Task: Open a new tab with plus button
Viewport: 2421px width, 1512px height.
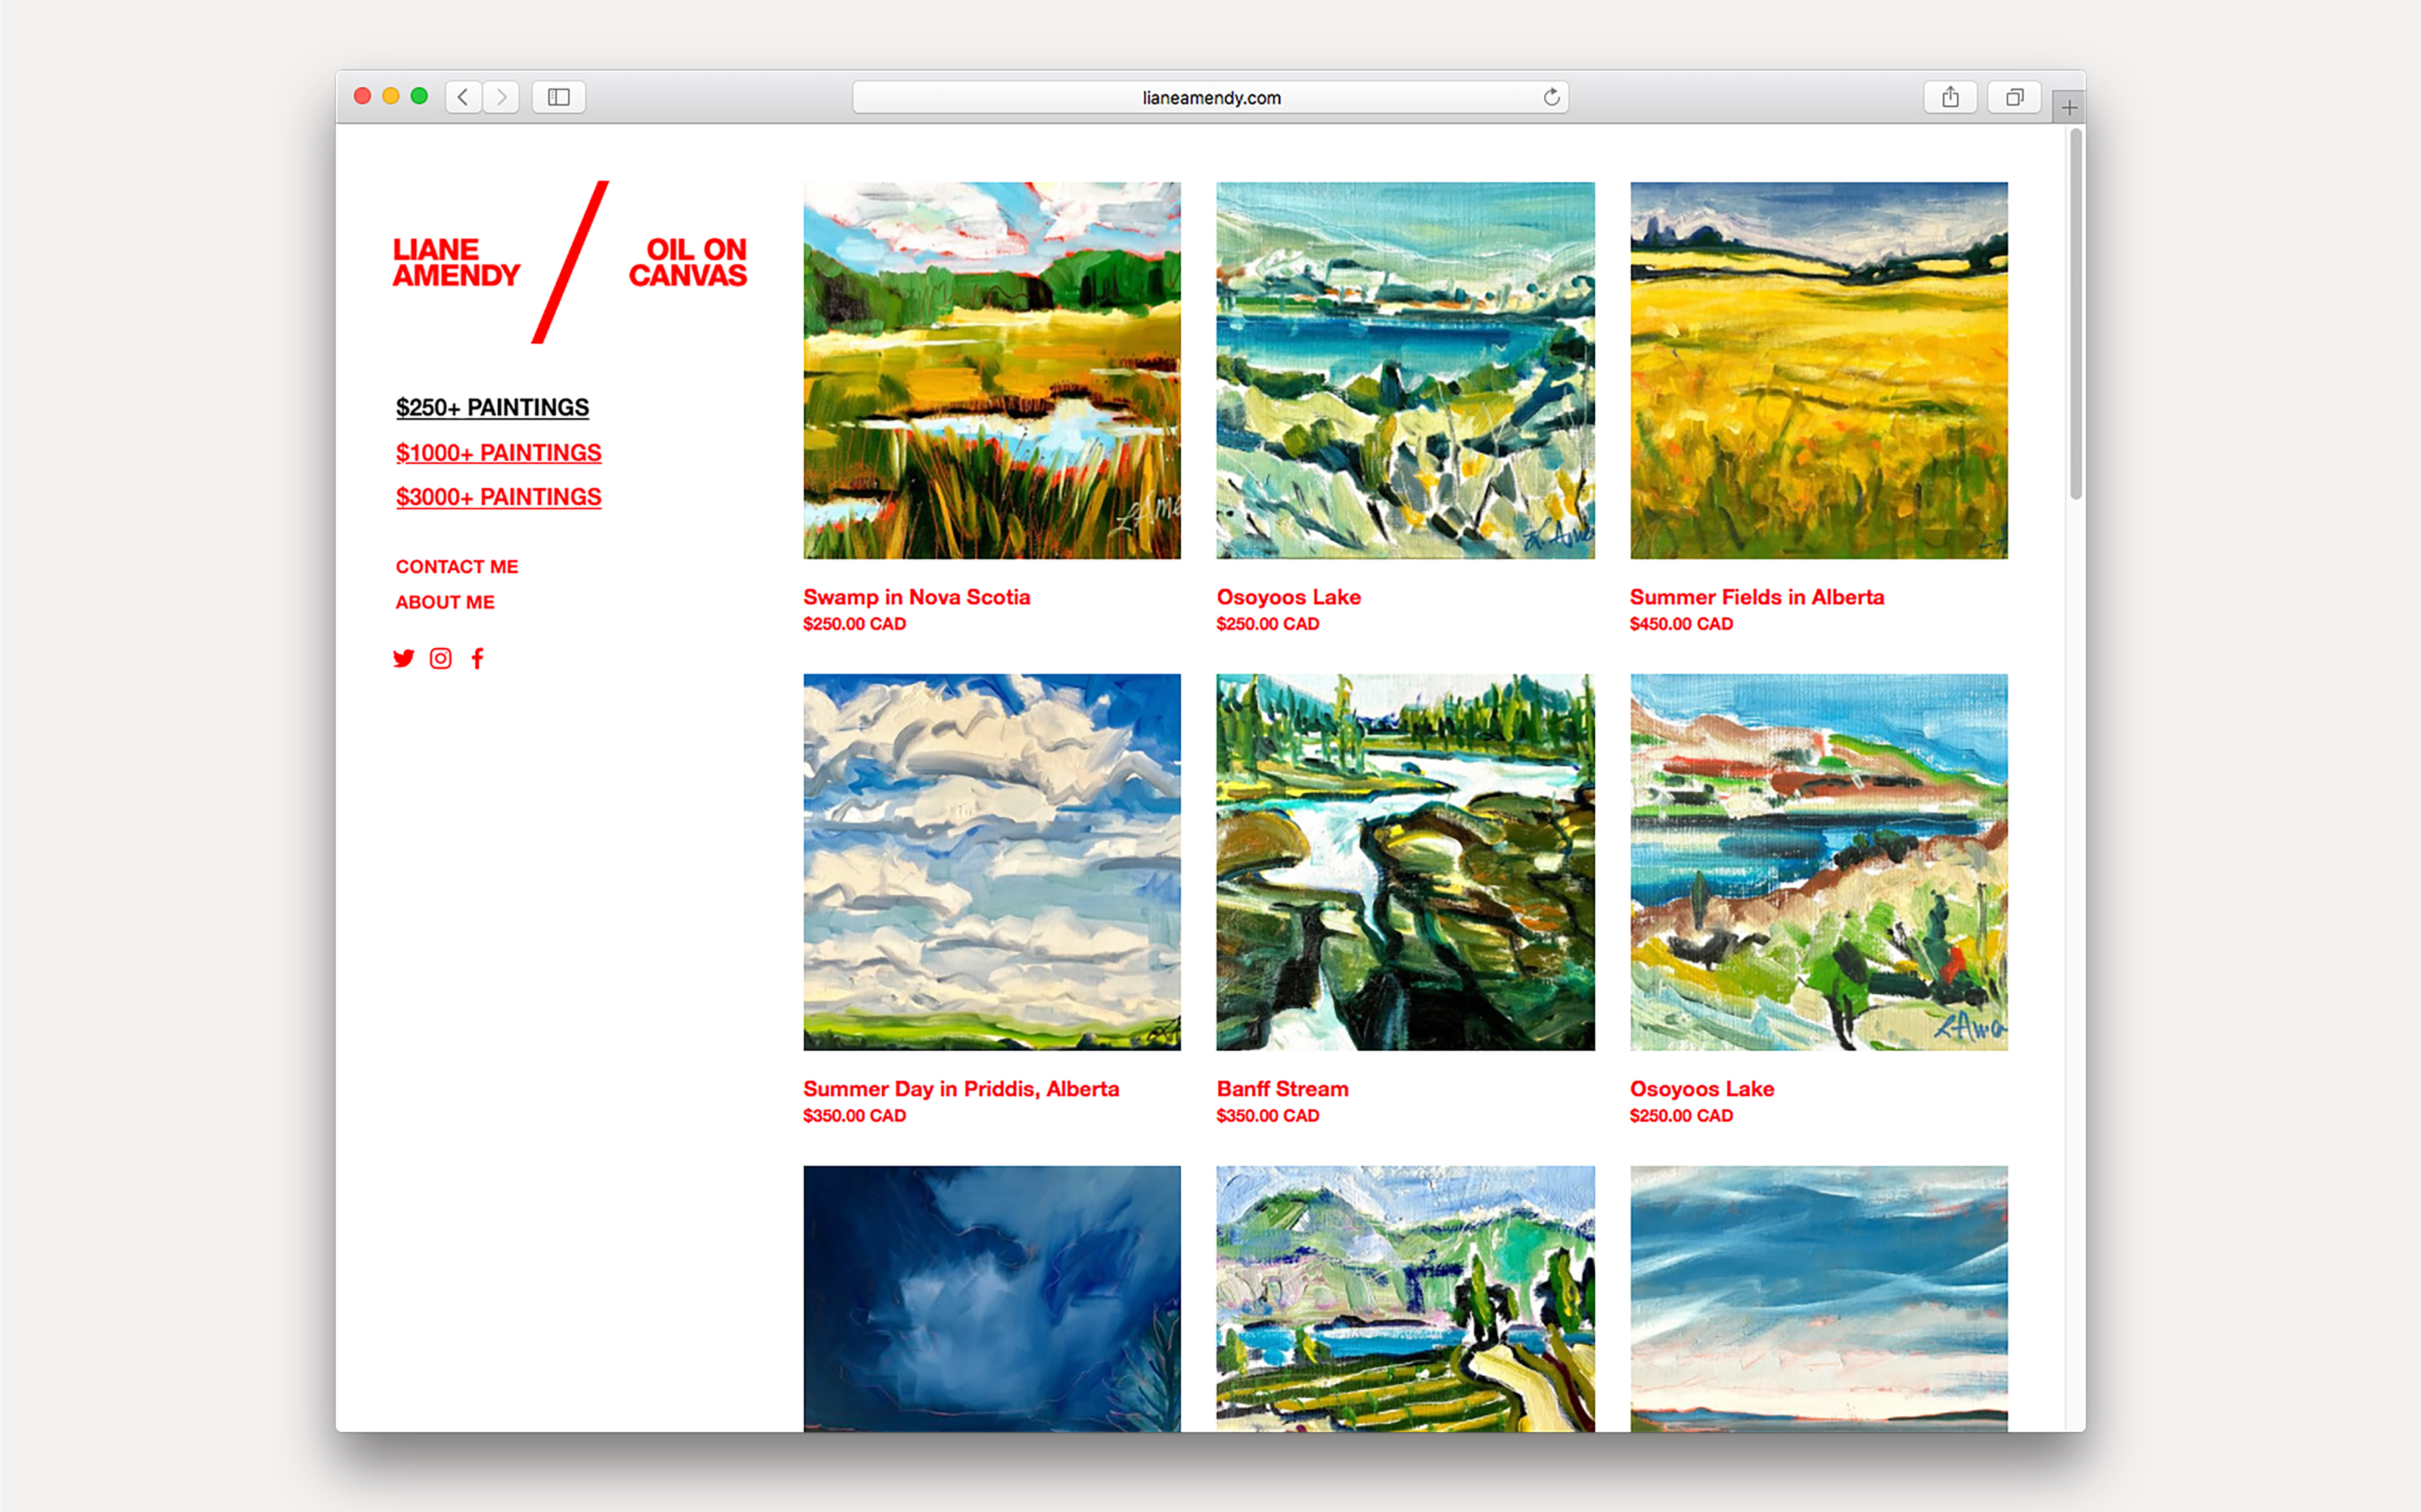Action: click(x=2069, y=107)
